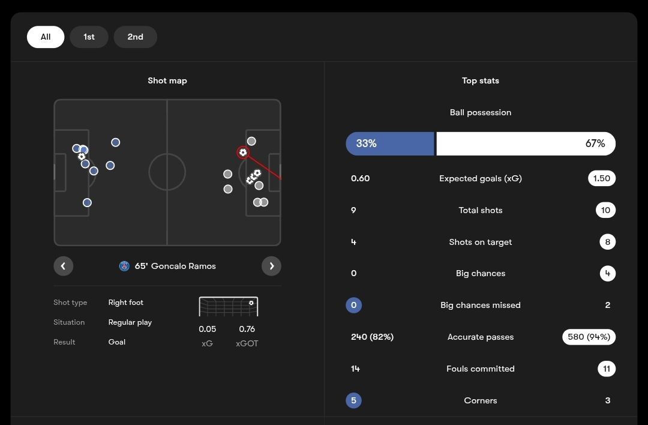Viewport: 648px width, 425px height.
Task: Click the Fouls committed 11 badge
Action: click(607, 369)
